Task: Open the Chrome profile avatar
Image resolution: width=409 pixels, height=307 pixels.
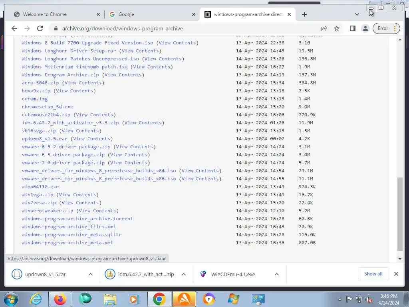Action: tap(365, 28)
